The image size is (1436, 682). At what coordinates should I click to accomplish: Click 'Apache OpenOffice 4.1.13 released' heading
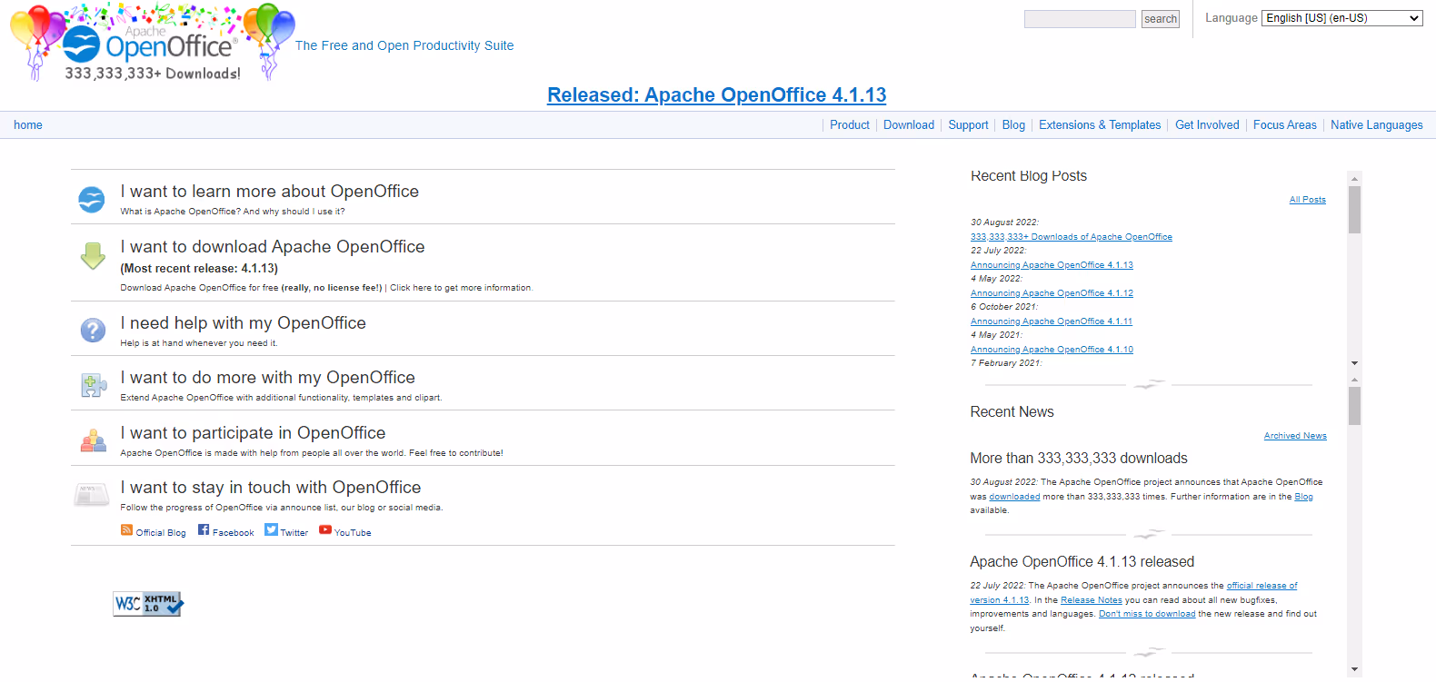pos(1082,562)
